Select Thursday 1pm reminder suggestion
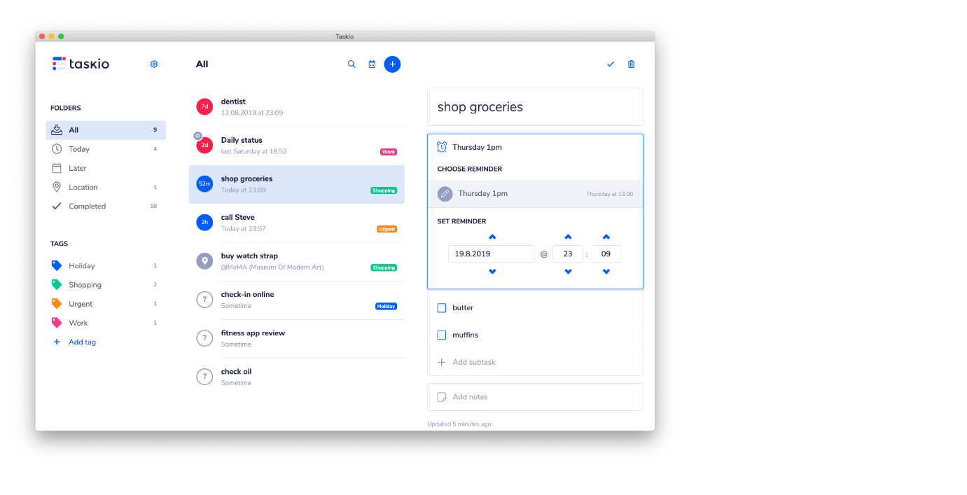Screen dimensions: 967x495 click(535, 194)
